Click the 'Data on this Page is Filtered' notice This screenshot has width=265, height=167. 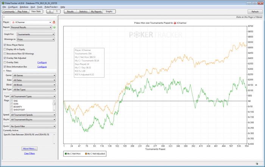pyautogui.click(x=249, y=17)
